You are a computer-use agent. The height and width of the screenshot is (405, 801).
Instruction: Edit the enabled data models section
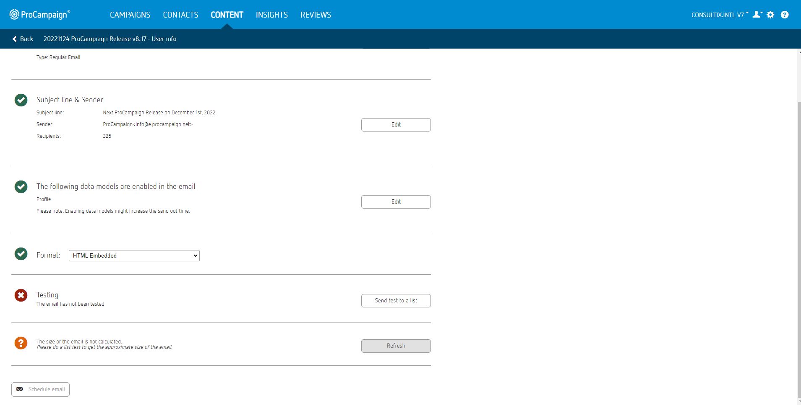pyautogui.click(x=396, y=202)
